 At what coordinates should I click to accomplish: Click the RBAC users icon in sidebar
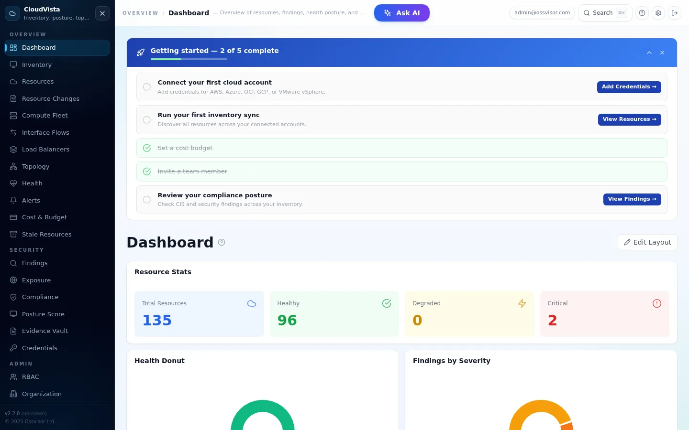point(13,377)
